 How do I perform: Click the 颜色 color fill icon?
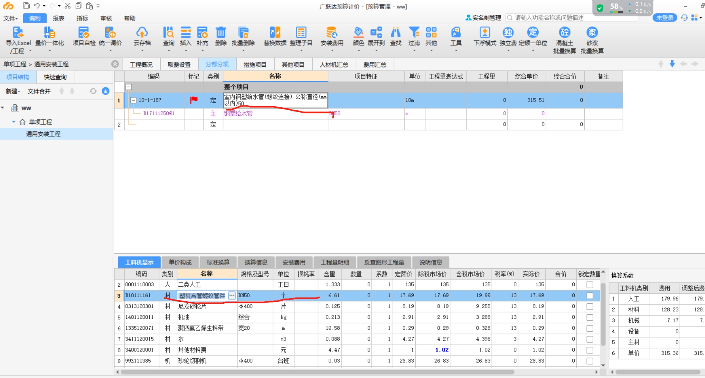point(358,33)
